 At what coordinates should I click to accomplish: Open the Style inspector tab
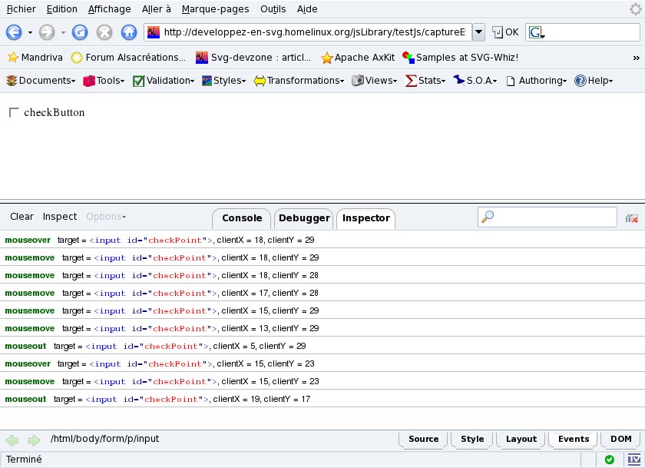(472, 440)
